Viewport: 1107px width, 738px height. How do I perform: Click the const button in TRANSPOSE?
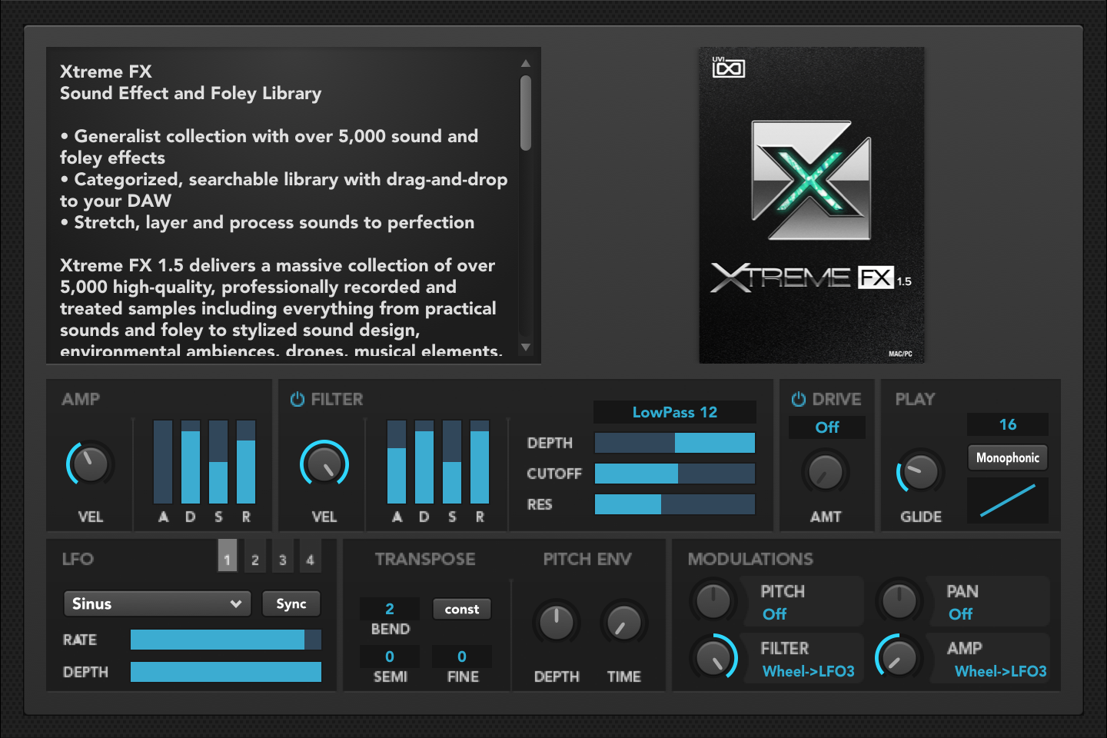click(461, 609)
